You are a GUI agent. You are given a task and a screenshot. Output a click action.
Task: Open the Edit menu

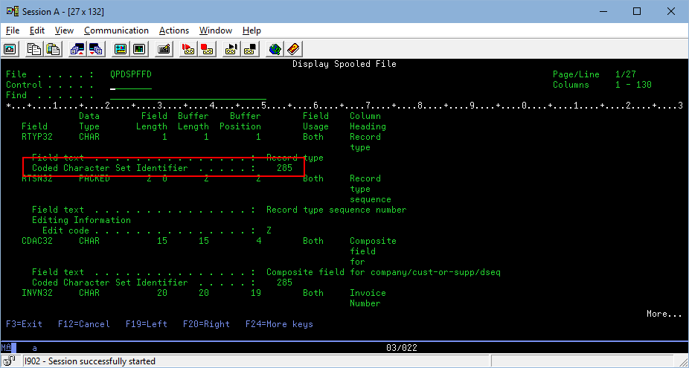pyautogui.click(x=37, y=30)
